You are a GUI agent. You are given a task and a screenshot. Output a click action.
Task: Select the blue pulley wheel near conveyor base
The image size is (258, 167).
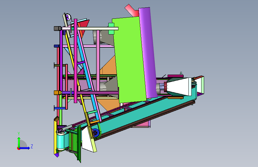click(x=96, y=133)
